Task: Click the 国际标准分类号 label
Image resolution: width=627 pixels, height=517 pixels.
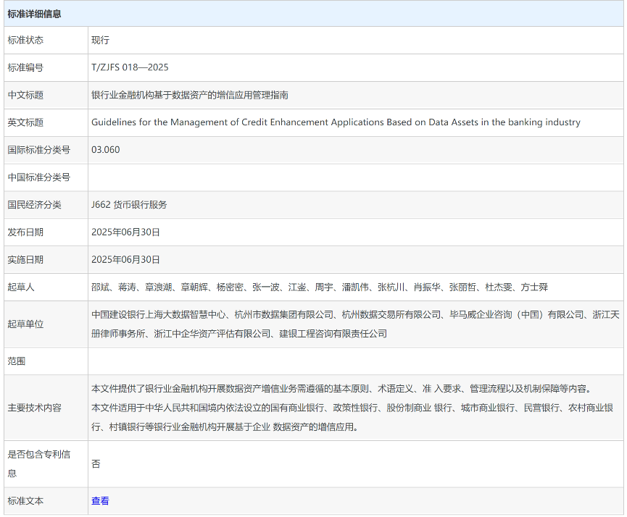Action: click(39, 150)
